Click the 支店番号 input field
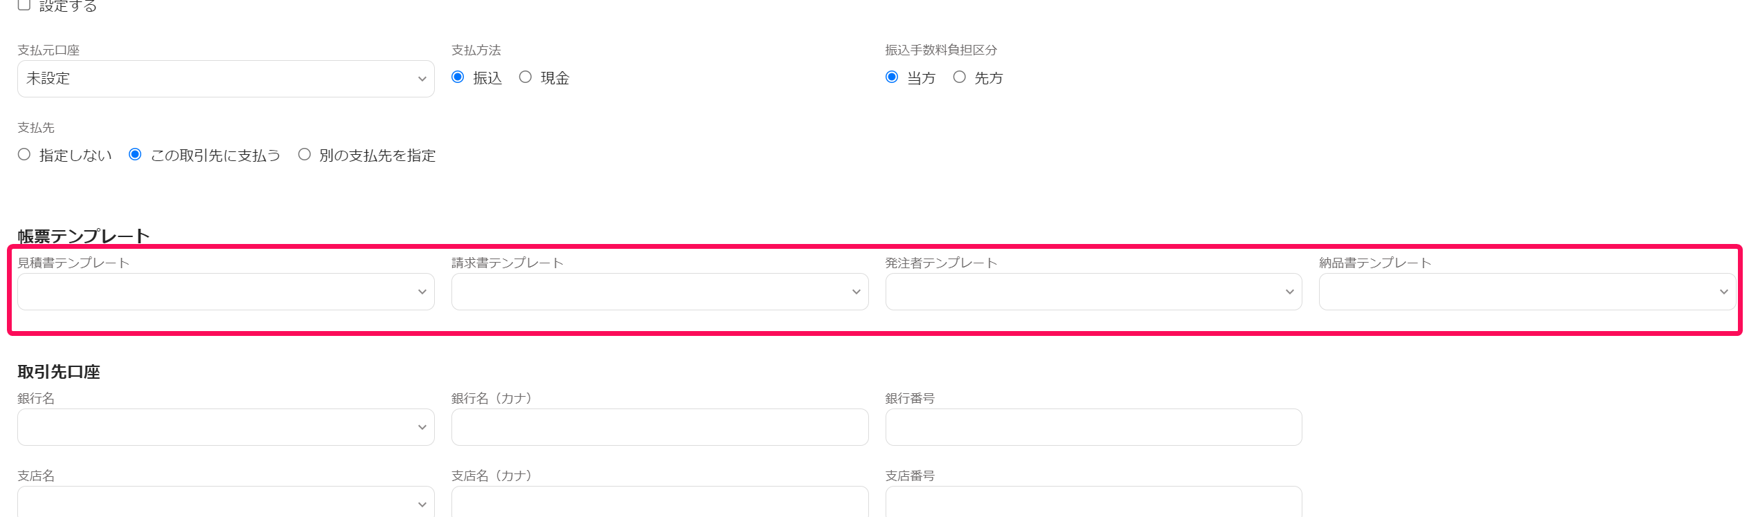Viewport: 1749px width, 517px height. pos(1094,502)
